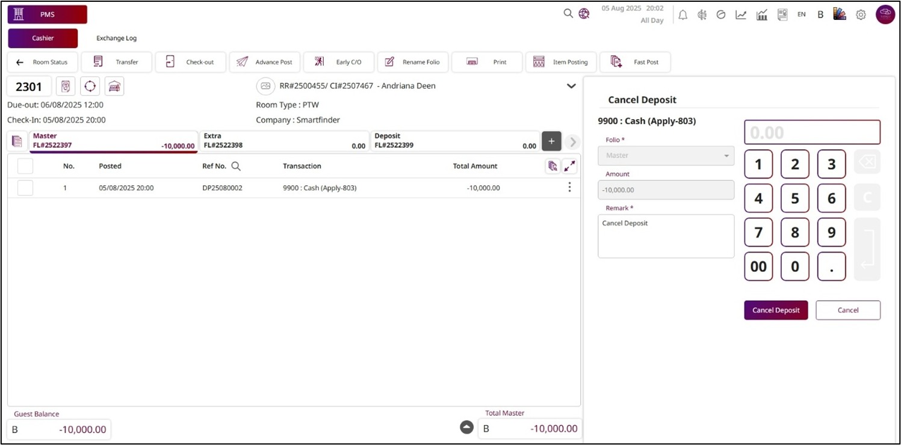Viewport: 901px width, 445px height.
Task: Open the Folio dropdown showing Master
Action: 666,155
